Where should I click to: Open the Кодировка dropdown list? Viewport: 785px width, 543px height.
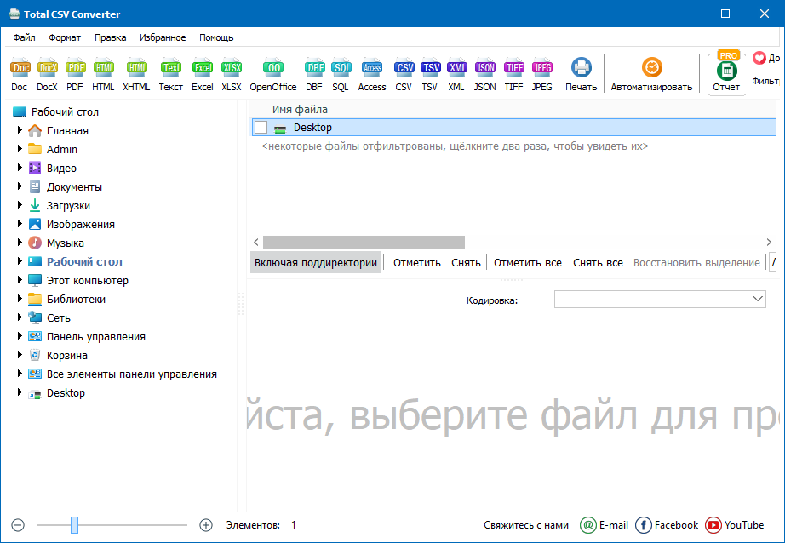click(755, 299)
